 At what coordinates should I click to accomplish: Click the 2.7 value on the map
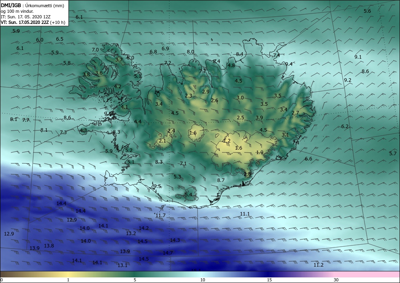[295, 113]
